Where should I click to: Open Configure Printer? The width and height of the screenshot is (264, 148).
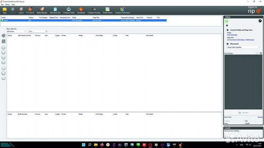(x=69, y=9)
